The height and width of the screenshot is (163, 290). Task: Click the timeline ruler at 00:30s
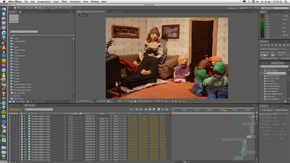pyautogui.click(x=197, y=110)
